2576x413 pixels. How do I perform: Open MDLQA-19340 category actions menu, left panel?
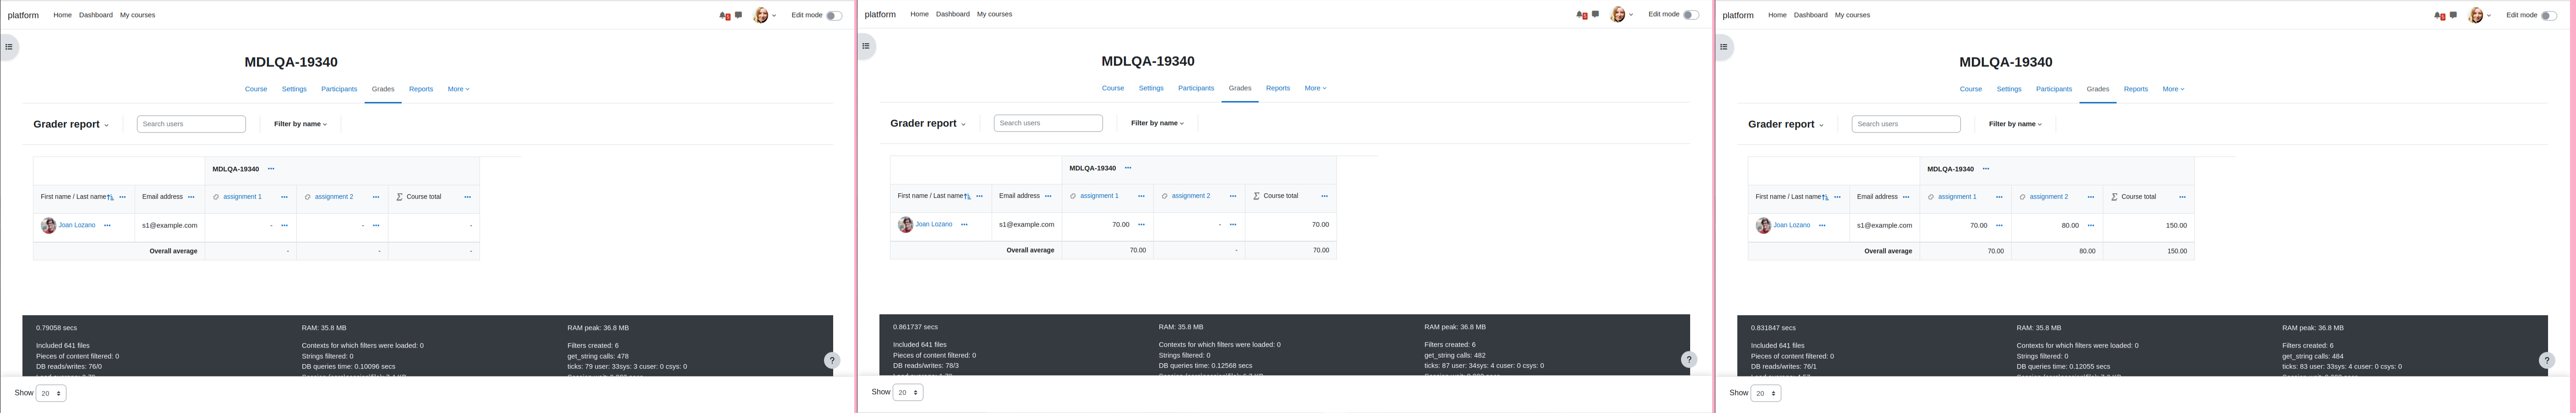[271, 169]
